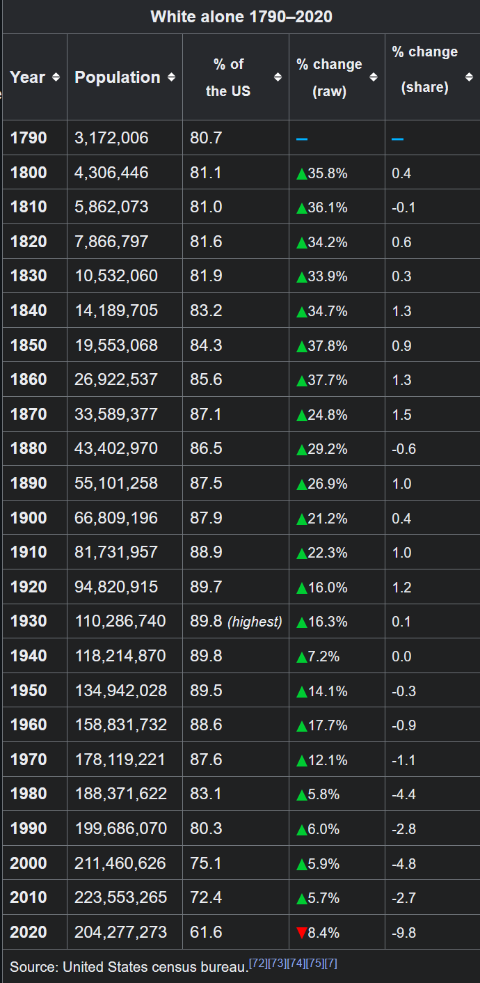The image size is (480, 983).
Task: Sort by Population using its sort arrows
Action: click(x=171, y=77)
